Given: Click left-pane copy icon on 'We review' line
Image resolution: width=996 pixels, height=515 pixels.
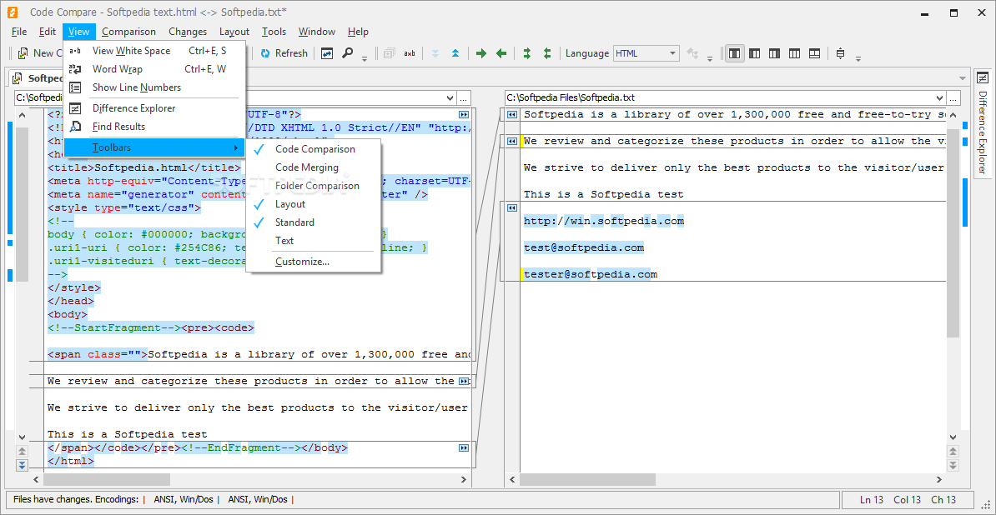Looking at the screenshot, I should (464, 381).
